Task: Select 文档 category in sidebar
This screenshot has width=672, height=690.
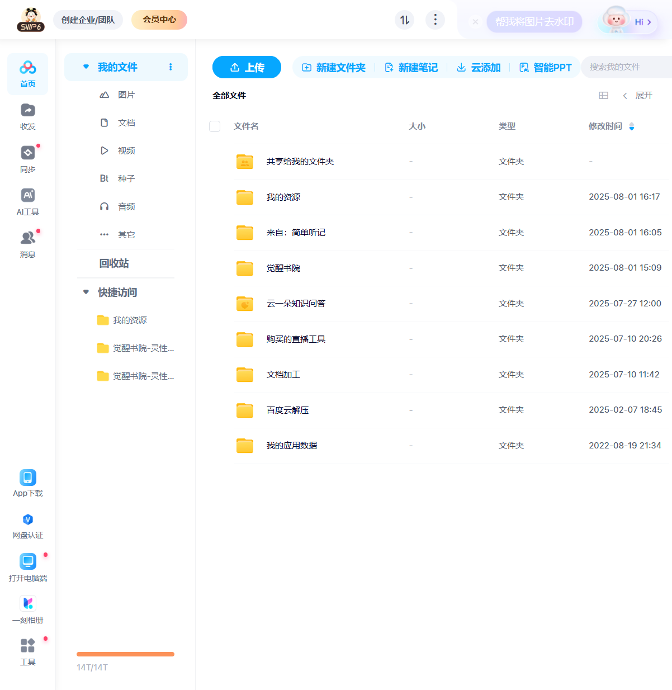Action: [x=126, y=123]
